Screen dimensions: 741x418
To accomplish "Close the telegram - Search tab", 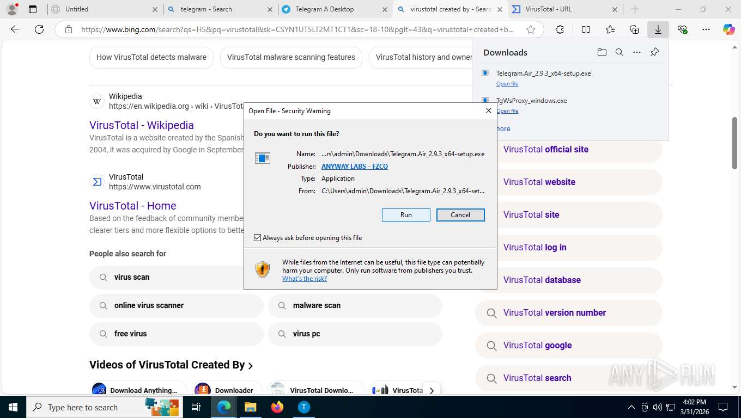I will click(270, 9).
